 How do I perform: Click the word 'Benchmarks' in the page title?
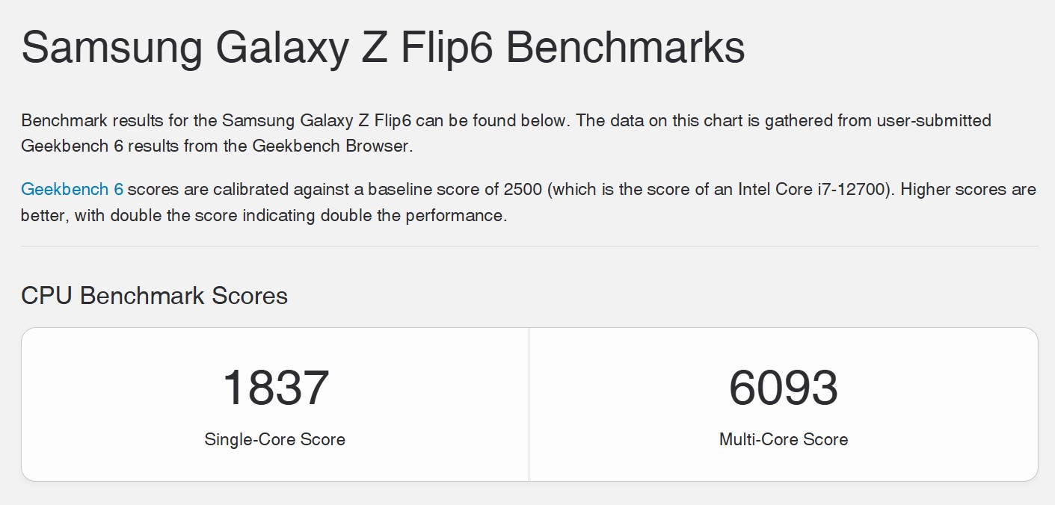coord(626,48)
